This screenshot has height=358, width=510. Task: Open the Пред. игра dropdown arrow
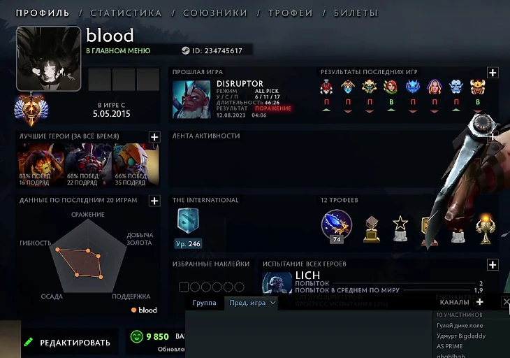point(273,303)
